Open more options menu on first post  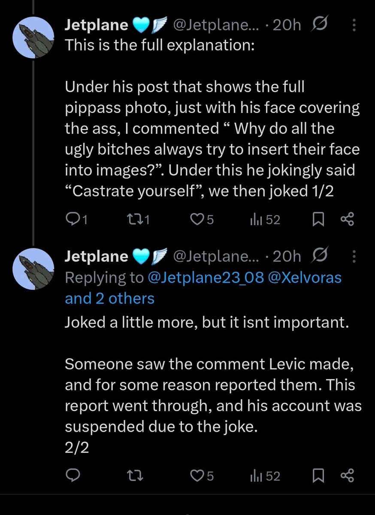pyautogui.click(x=354, y=26)
